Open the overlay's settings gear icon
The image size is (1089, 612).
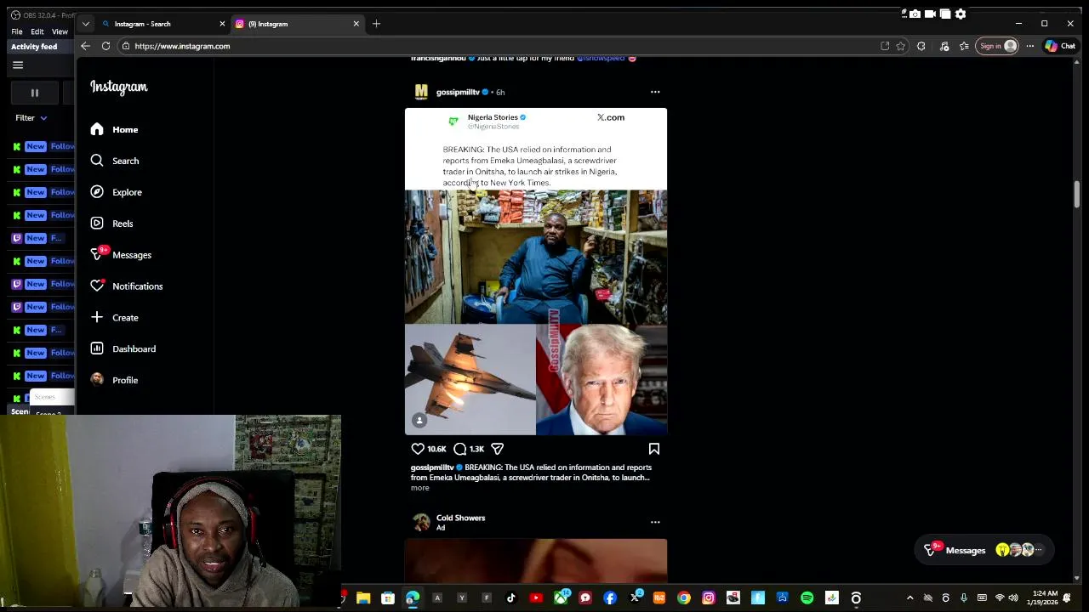click(961, 14)
